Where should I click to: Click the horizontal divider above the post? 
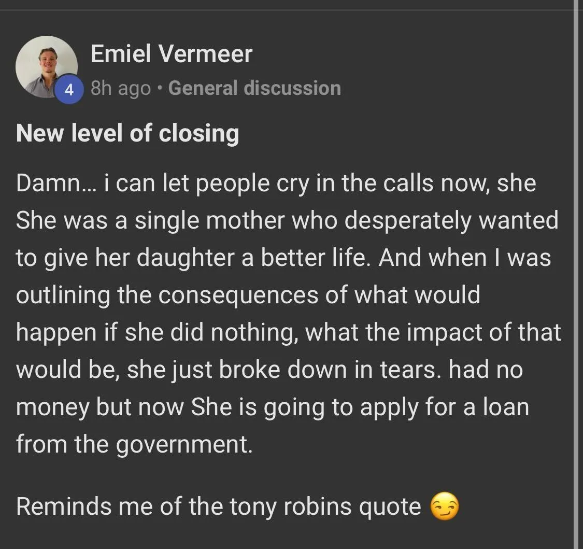point(291,10)
